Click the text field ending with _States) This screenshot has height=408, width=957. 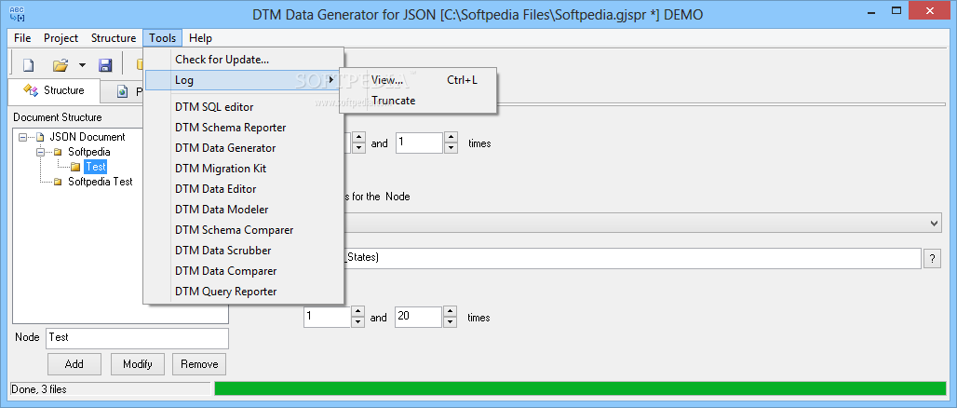[x=632, y=258]
